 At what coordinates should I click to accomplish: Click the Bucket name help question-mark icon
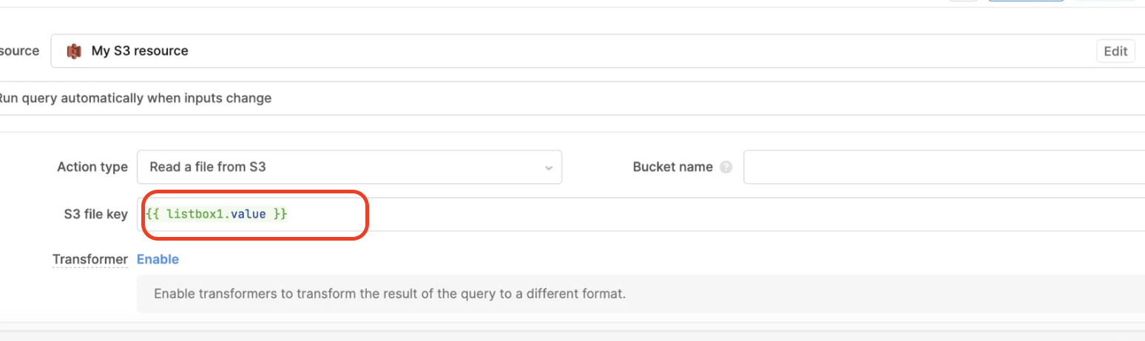726,168
